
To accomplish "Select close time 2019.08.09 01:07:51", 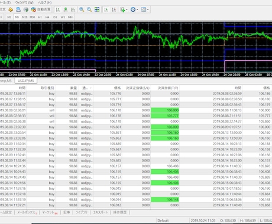I will (x=227, y=127).
